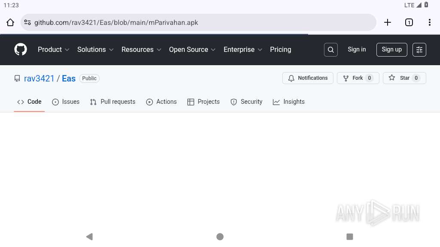Viewport: 440px width, 247px height.
Task: Open site info icon in address bar
Action: coord(27,22)
